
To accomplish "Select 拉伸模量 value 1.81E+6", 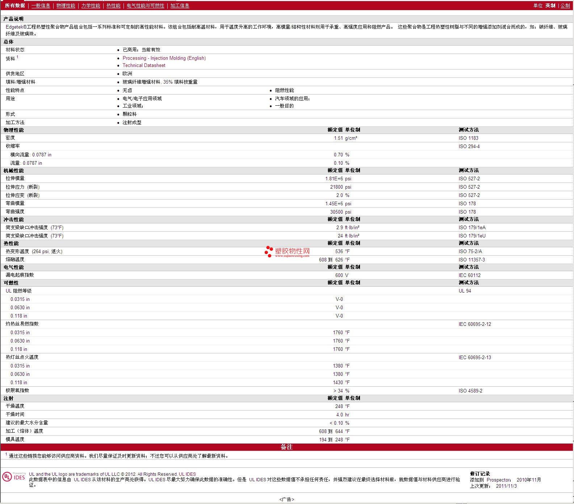I will tap(334, 179).
